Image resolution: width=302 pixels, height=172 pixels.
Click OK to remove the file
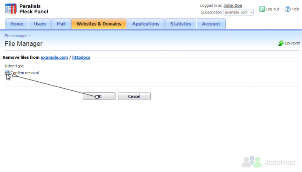99,96
